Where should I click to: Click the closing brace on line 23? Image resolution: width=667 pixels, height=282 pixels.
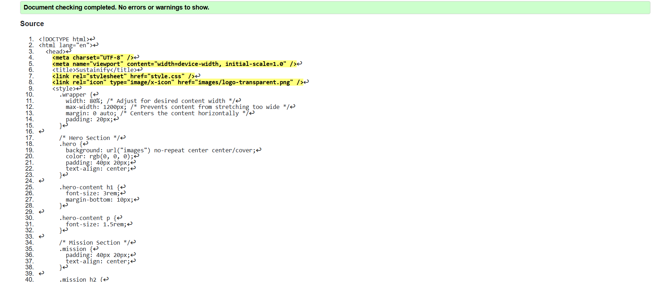(x=63, y=175)
